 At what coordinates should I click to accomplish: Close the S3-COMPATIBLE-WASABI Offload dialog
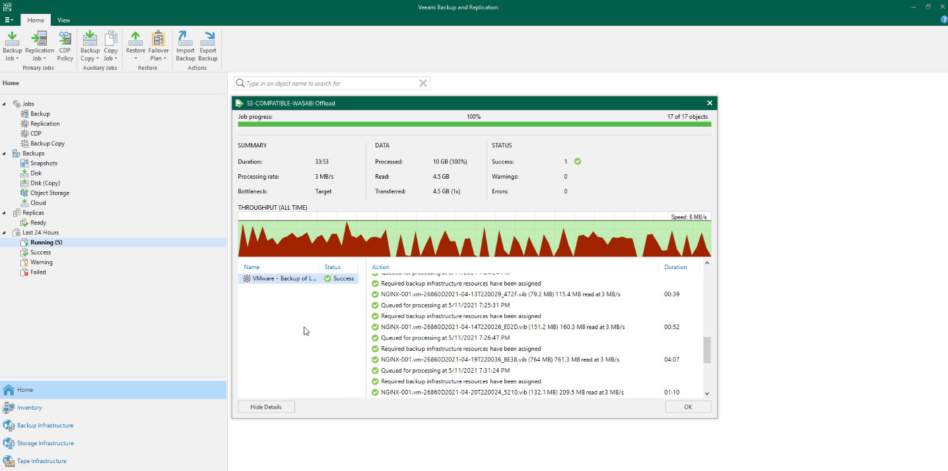point(710,103)
